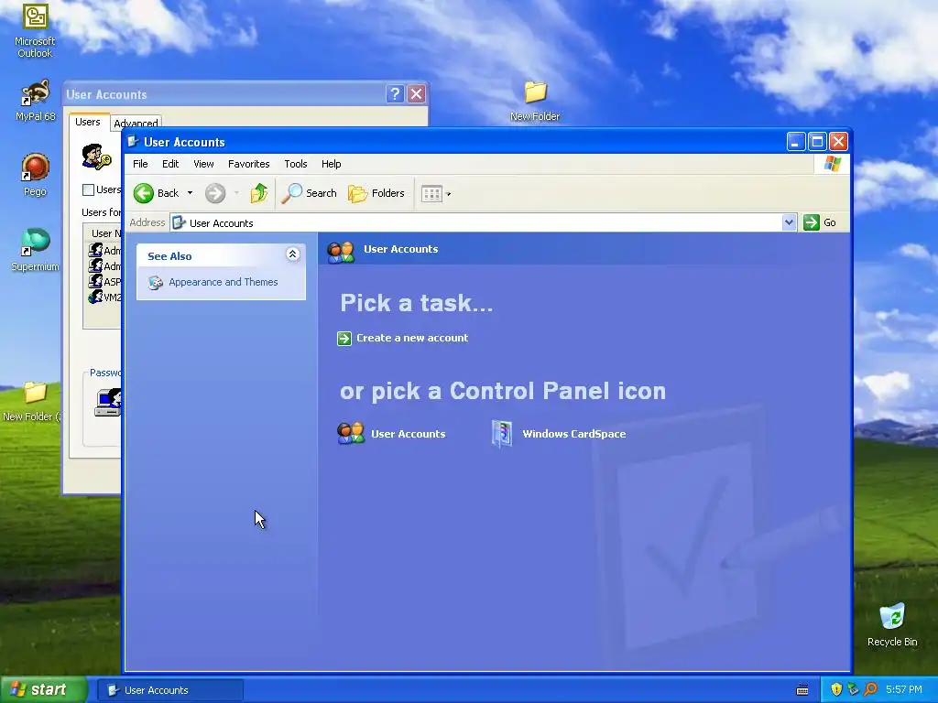Select the ASP row in background user list
Screen dimensions: 938x703
(104, 282)
